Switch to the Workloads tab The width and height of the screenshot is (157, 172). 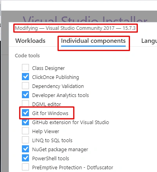[x=31, y=41]
